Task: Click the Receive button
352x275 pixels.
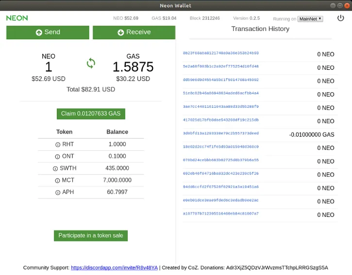Action: click(x=134, y=32)
